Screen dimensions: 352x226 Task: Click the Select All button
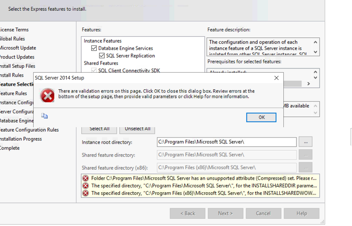click(99, 130)
